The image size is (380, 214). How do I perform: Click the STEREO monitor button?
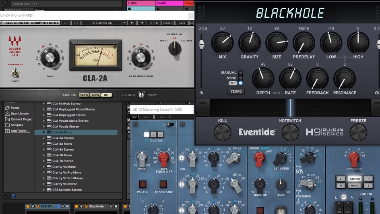[355, 179]
